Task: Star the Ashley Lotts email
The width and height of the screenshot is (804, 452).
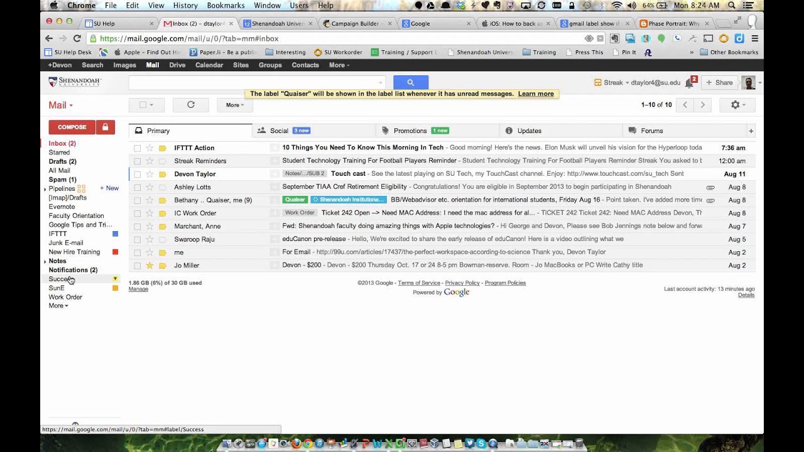Action: (149, 187)
